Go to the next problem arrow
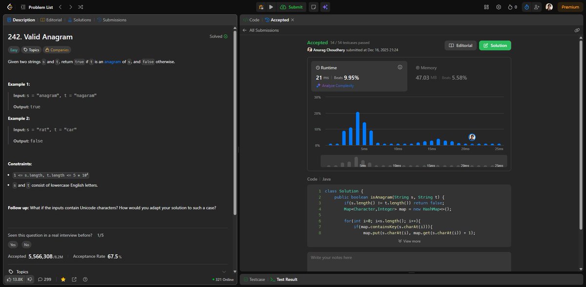 (x=70, y=7)
